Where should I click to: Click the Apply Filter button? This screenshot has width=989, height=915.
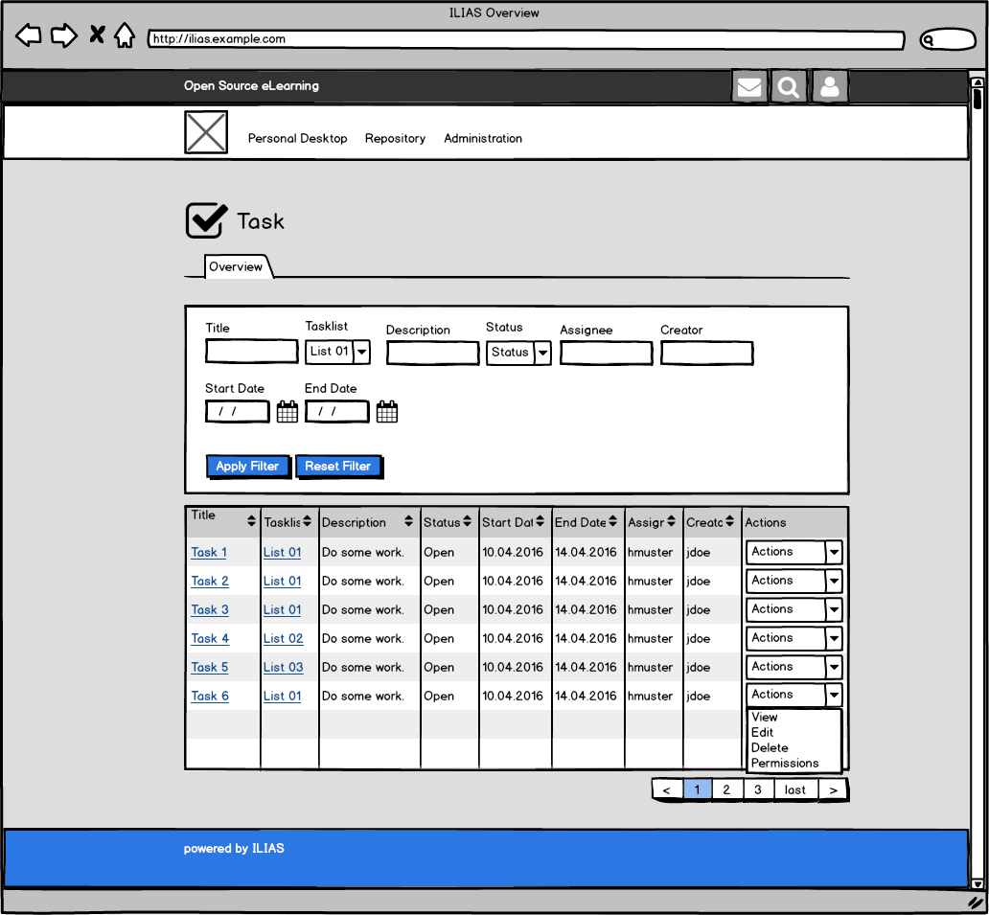tap(247, 467)
